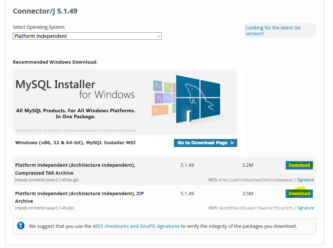Click 'Looking for the latest GA version?' link
The height and width of the screenshot is (248, 333).
(273, 31)
